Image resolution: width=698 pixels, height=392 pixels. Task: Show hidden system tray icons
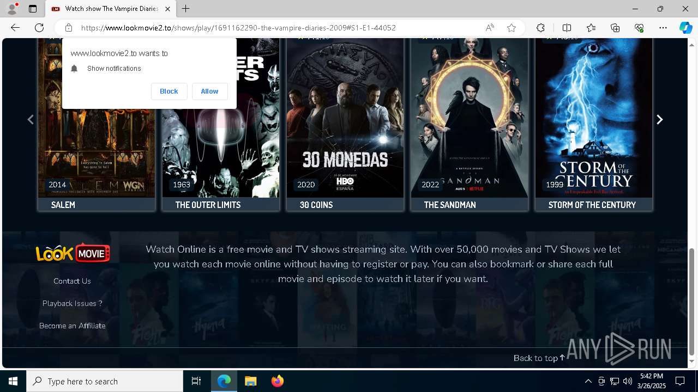click(x=588, y=381)
